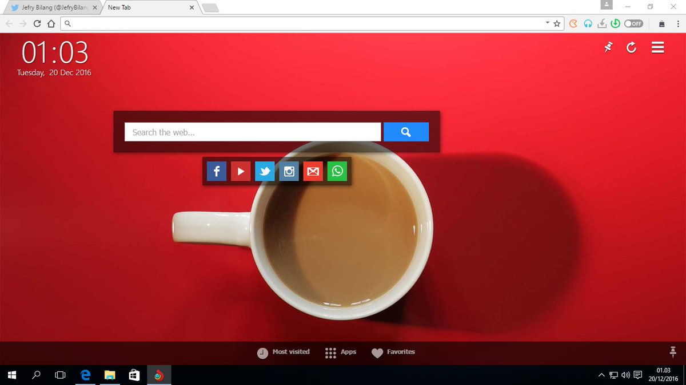Screen dimensions: 686x385
Task: Pin the bottom bar with the pin icon
Action: point(673,352)
